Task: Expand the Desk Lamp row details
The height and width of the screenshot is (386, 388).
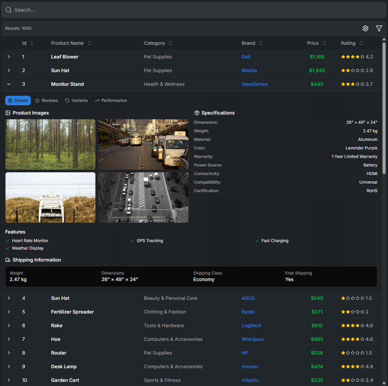Action: coord(9,367)
